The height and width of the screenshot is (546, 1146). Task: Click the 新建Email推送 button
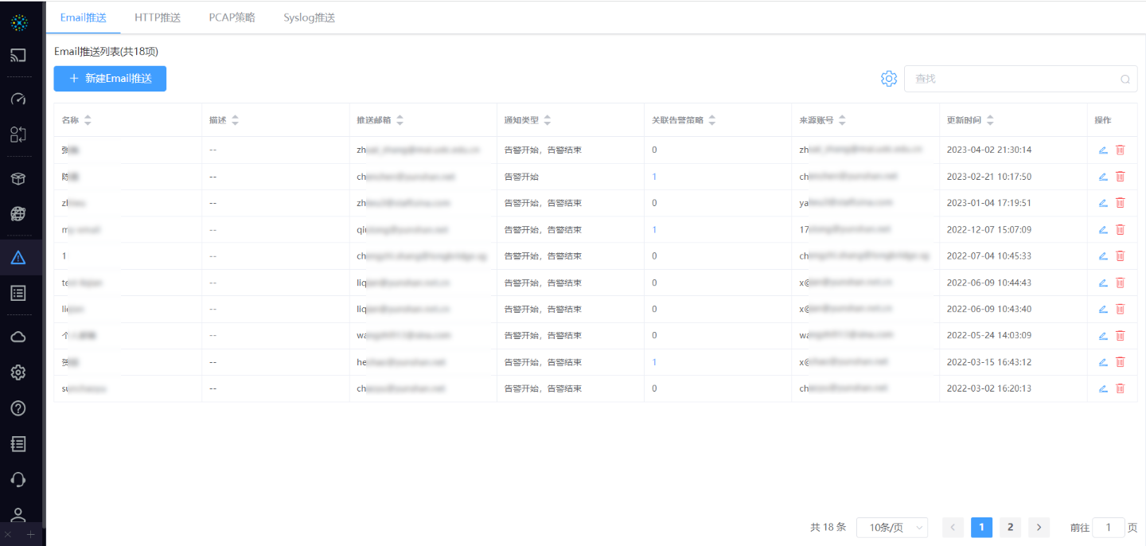[110, 79]
